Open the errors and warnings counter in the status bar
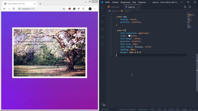 105,109
